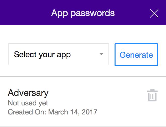
Task: Click the trash can icon
Action: (153, 95)
